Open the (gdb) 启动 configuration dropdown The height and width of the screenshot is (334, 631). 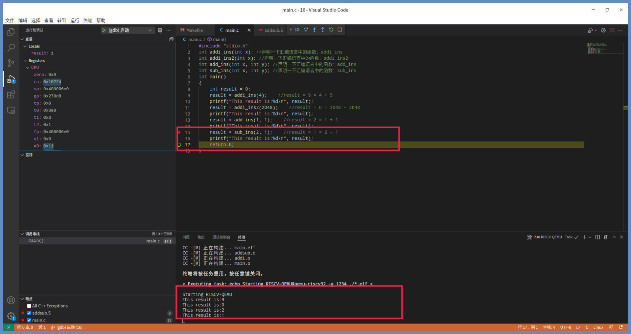150,30
